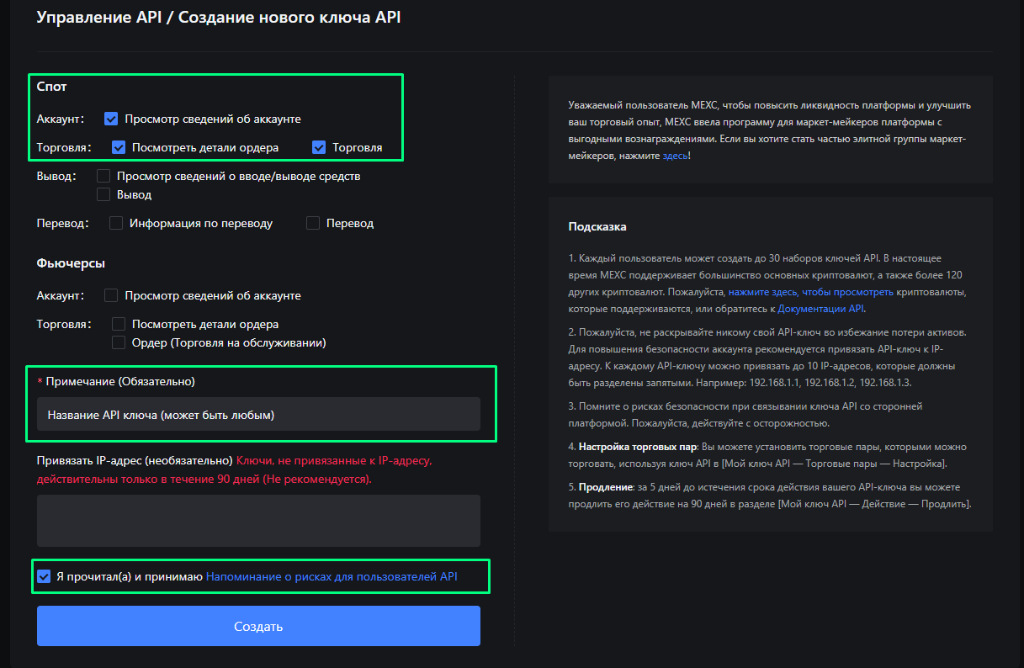Follow the 'здесь' market-maker program link
Viewport: 1024px width, 668px height.
[x=675, y=156]
